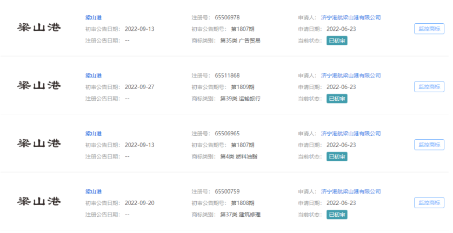
Task: Open the 梁山港 title link for registration 65506965
Action: (94, 134)
